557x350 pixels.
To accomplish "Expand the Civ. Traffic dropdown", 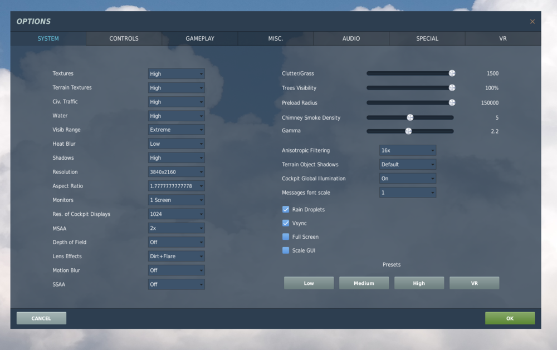I will [x=176, y=102].
